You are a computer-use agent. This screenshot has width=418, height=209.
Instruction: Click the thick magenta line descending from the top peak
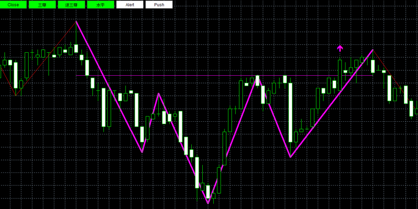[x=109, y=87]
